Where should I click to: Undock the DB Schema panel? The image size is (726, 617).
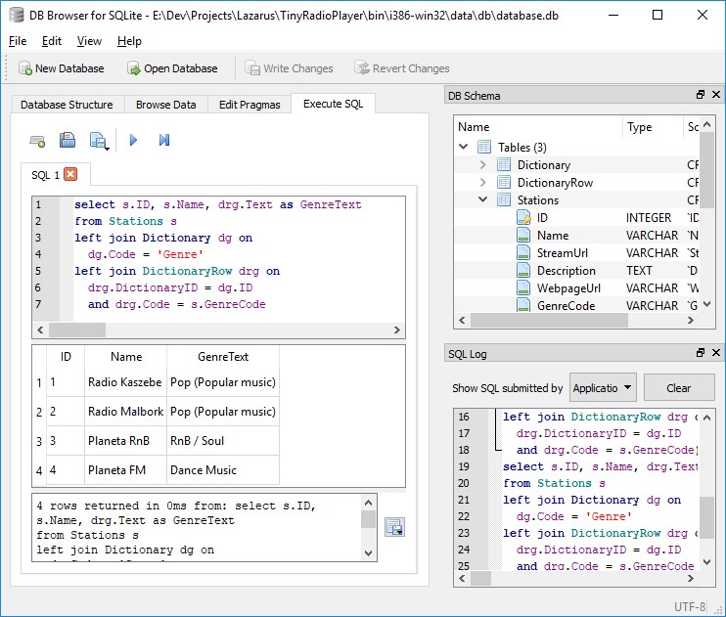(701, 95)
